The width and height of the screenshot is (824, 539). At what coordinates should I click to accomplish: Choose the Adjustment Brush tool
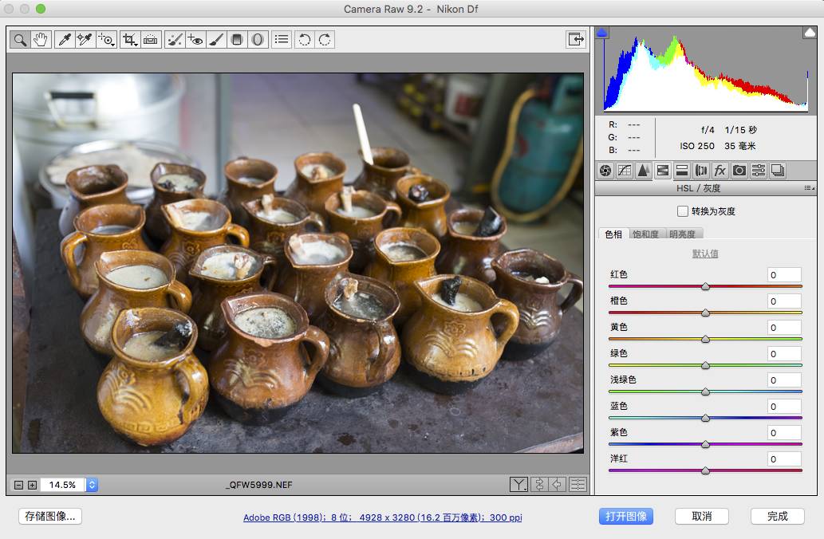tap(216, 39)
